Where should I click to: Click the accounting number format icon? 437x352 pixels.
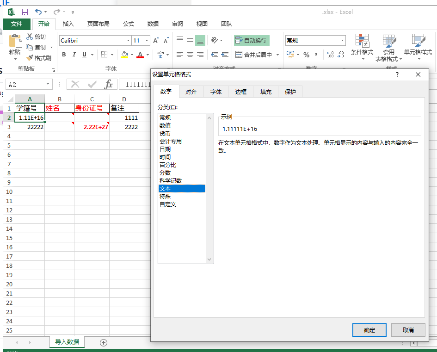(290, 54)
